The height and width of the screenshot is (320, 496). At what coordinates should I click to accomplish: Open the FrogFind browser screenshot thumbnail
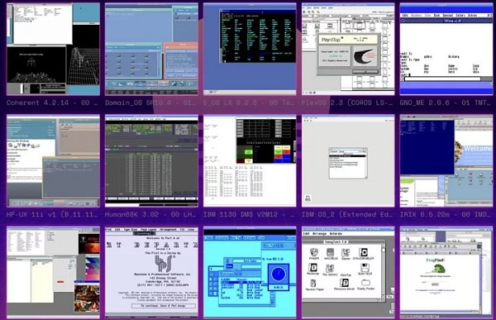coord(446,272)
